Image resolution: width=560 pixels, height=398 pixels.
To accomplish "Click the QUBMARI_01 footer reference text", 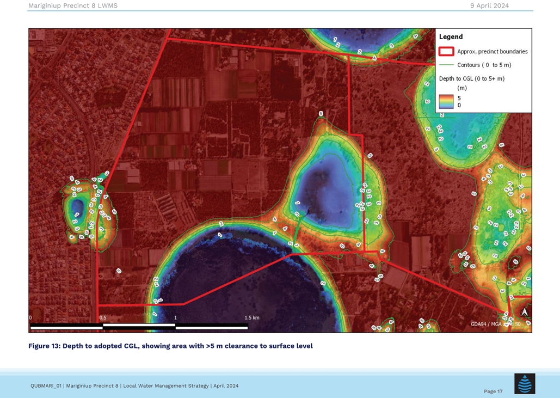I will 134,386.
